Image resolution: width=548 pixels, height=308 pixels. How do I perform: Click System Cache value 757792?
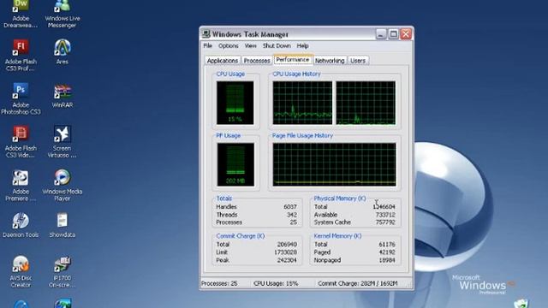(385, 222)
